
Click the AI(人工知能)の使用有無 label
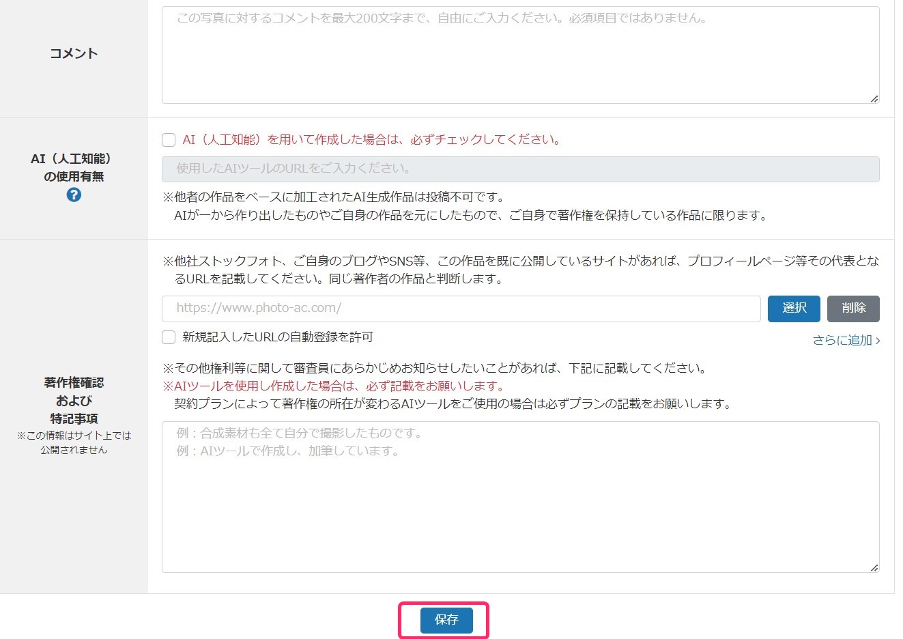(74, 167)
